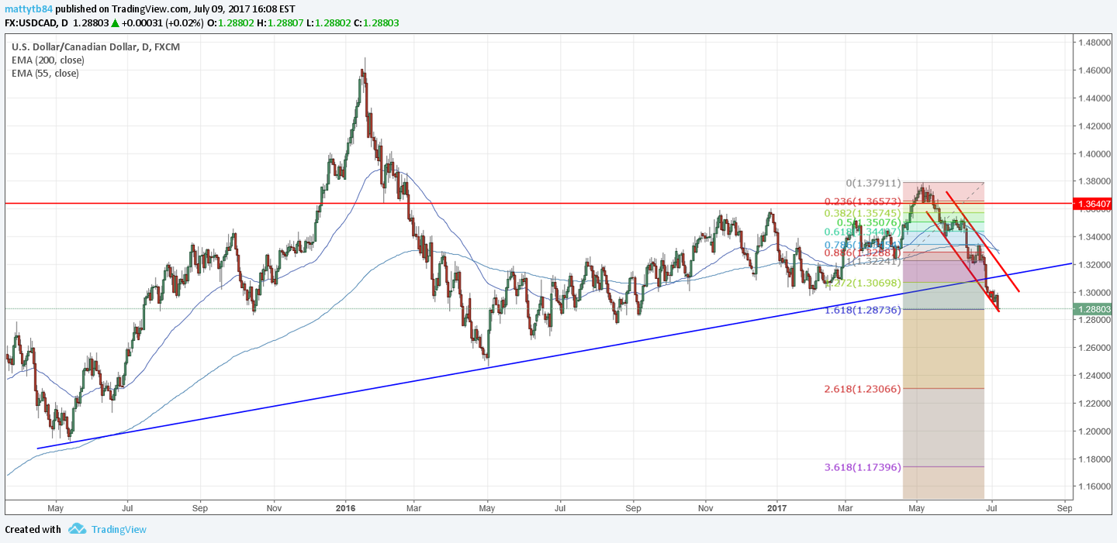Click the green 1.28803 current price tag
Screen dimensions: 1117x543
(1094, 309)
